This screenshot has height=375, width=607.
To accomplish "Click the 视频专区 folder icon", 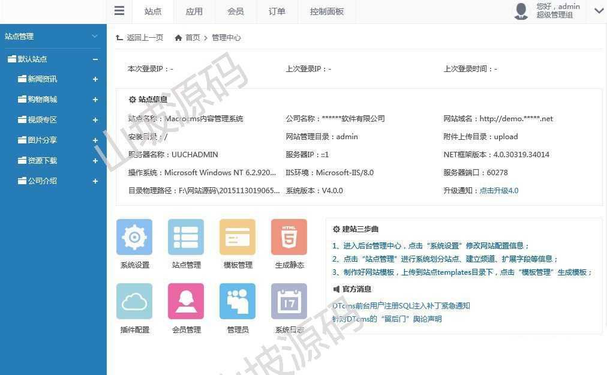I will (x=22, y=119).
